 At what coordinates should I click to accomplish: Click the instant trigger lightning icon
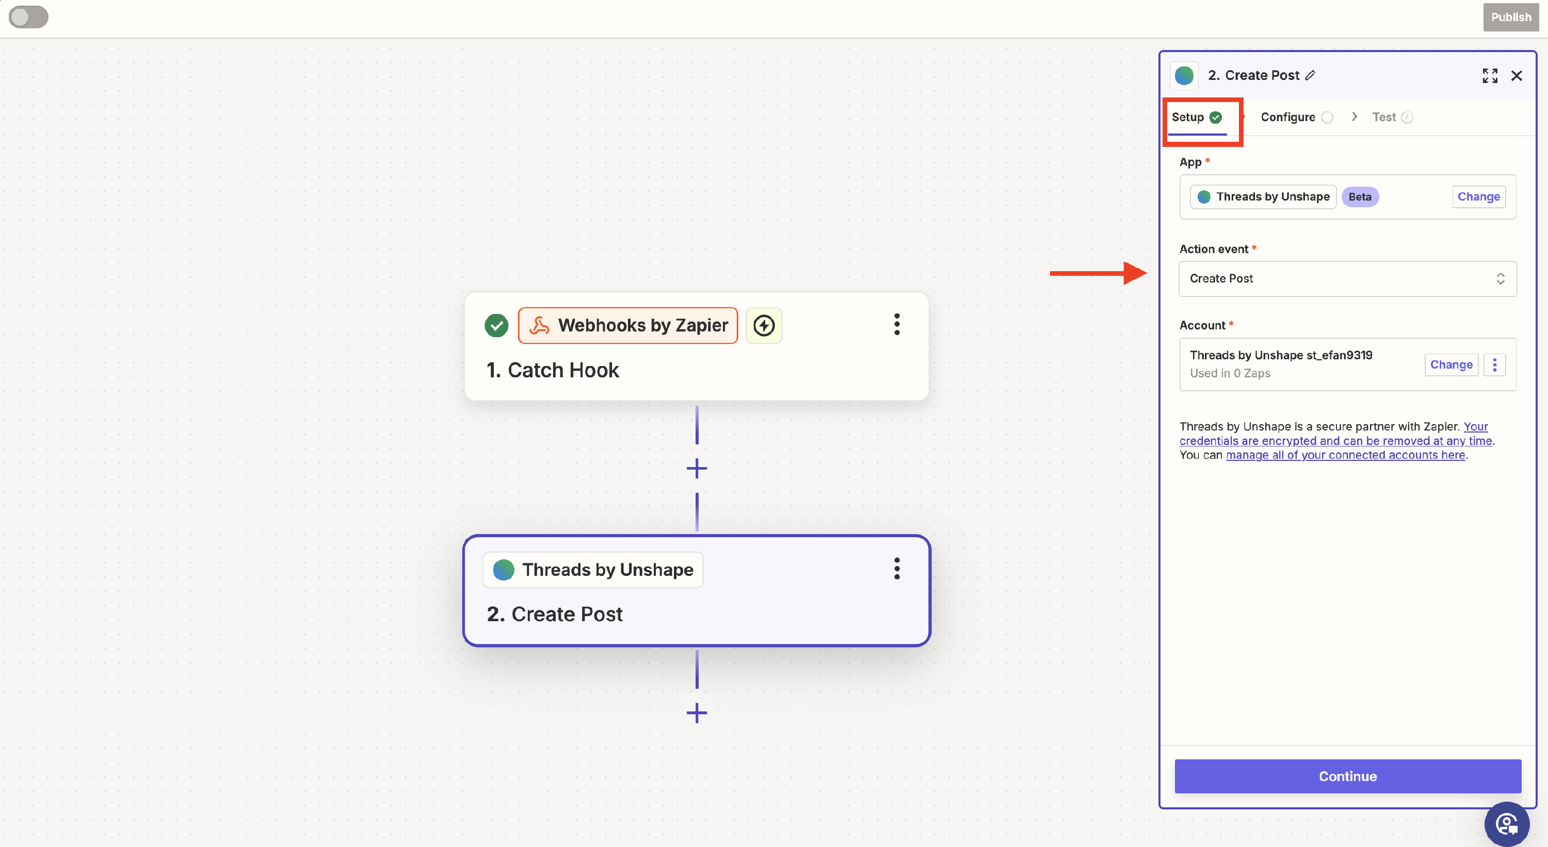764,325
